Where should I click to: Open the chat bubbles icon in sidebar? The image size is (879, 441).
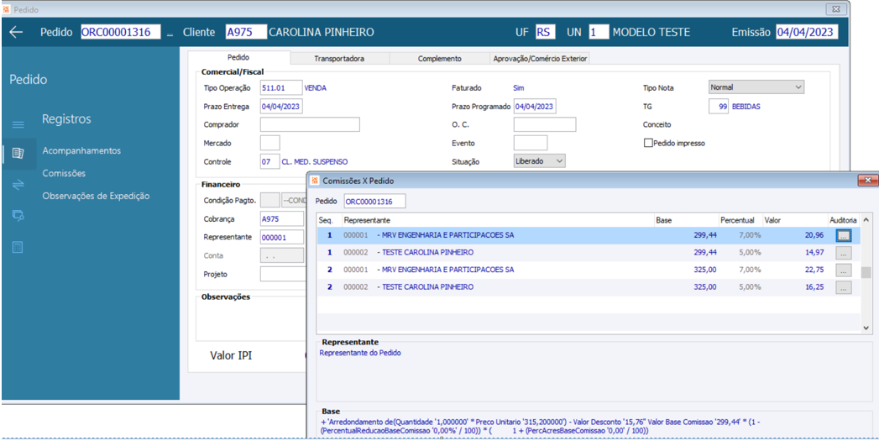point(18,215)
